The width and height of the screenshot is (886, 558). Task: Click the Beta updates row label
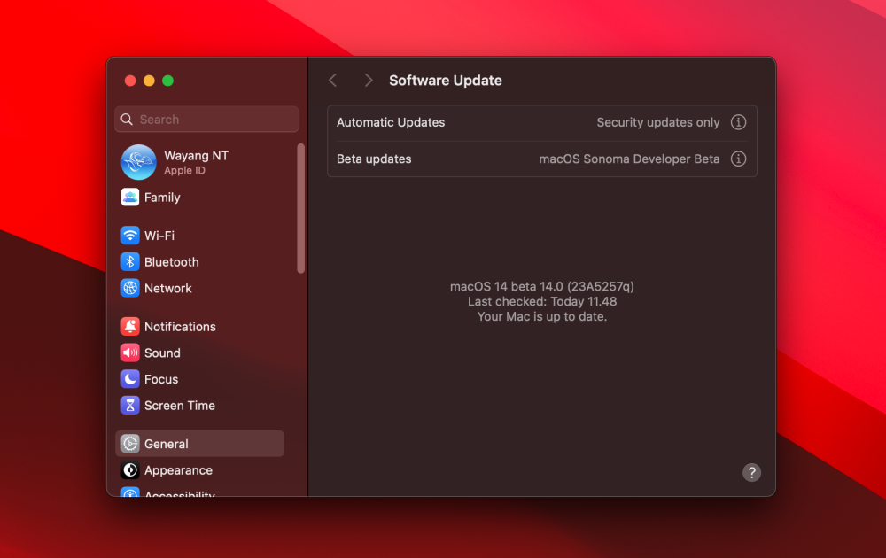pos(374,159)
